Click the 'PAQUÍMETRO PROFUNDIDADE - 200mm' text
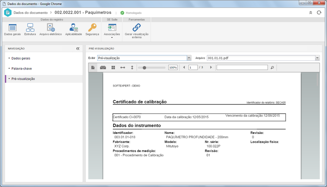Image resolution: width=327 pixels, height=187 pixels. (x=197, y=137)
